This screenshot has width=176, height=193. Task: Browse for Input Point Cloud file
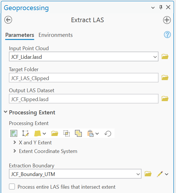pyautogui.click(x=165, y=57)
